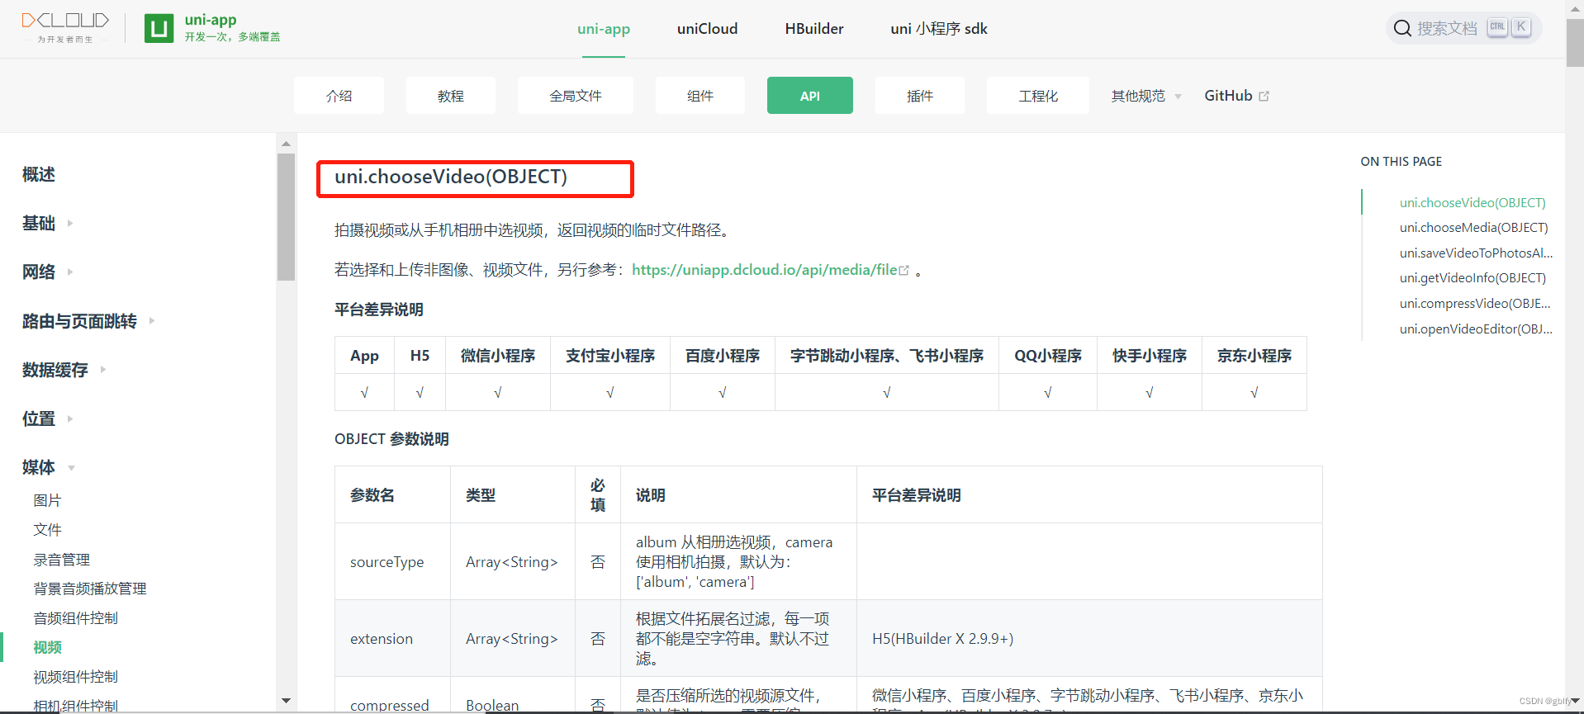Expand the 基础 sidebar group

(48, 223)
